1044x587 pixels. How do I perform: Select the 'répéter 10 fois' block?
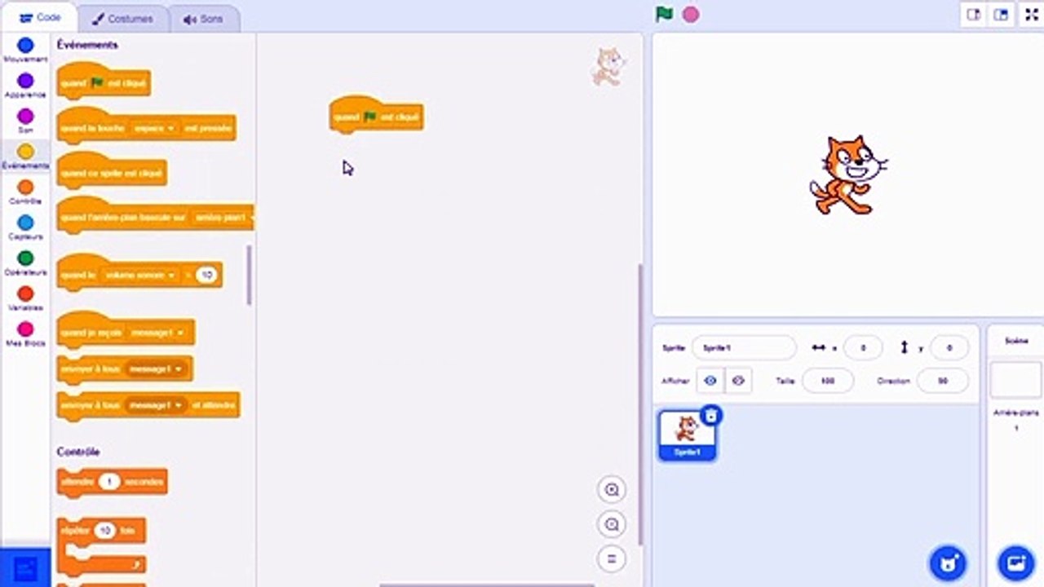[101, 545]
